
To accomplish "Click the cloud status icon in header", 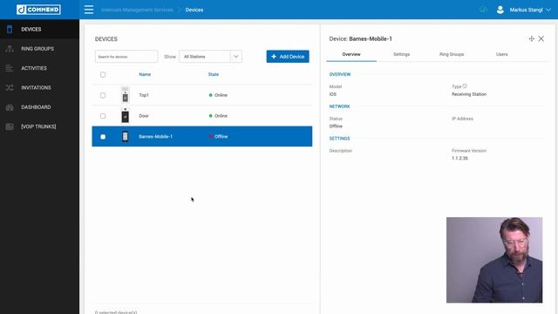I will (x=483, y=10).
